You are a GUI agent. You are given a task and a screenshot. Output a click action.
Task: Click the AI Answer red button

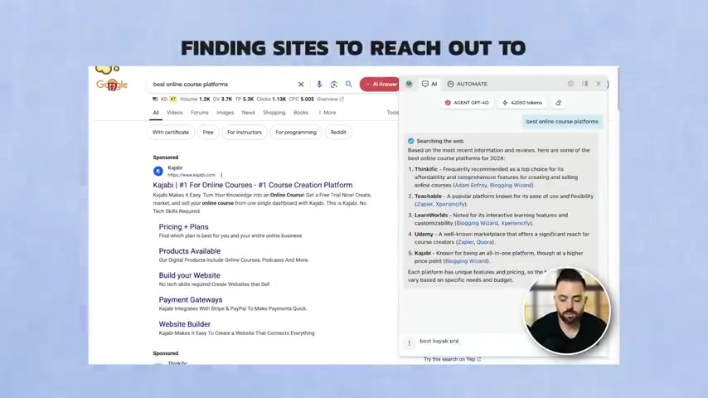point(381,84)
